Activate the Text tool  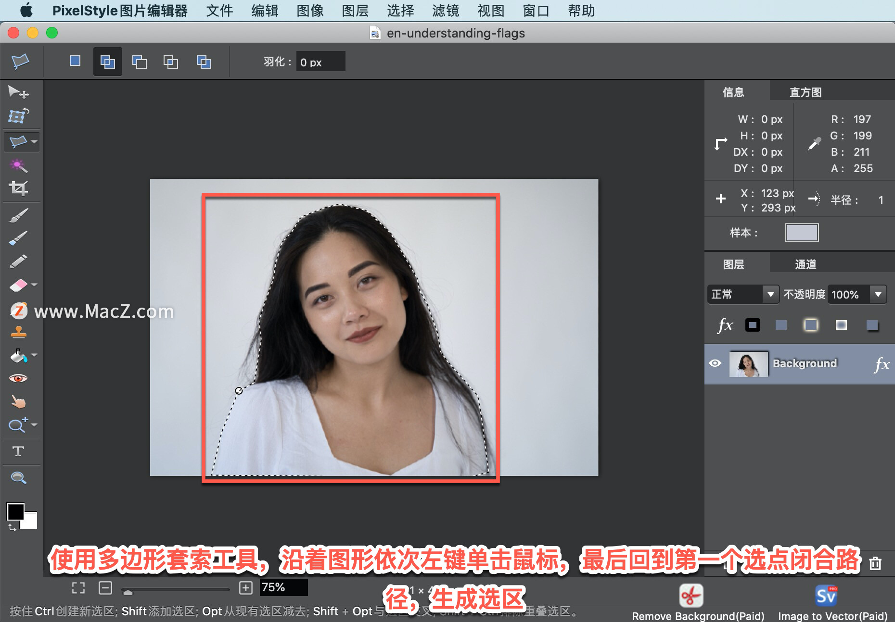[19, 451]
